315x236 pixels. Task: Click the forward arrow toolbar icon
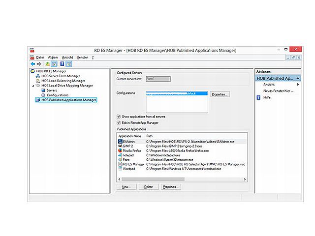[x=39, y=64]
